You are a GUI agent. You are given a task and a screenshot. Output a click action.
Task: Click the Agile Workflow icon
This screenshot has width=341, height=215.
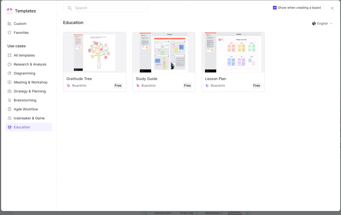pyautogui.click(x=9, y=109)
